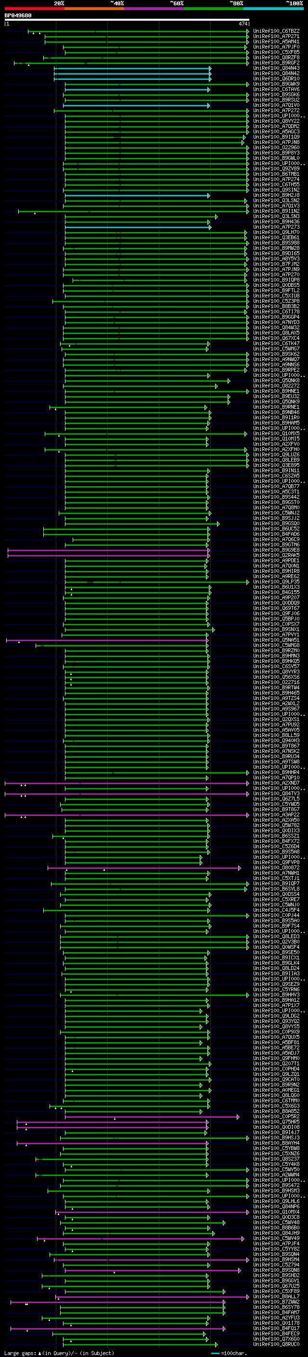Screen dimensions: 308x1357
Task: Select the UniRef100_B9RGF2 label
Action: (x=276, y=63)
